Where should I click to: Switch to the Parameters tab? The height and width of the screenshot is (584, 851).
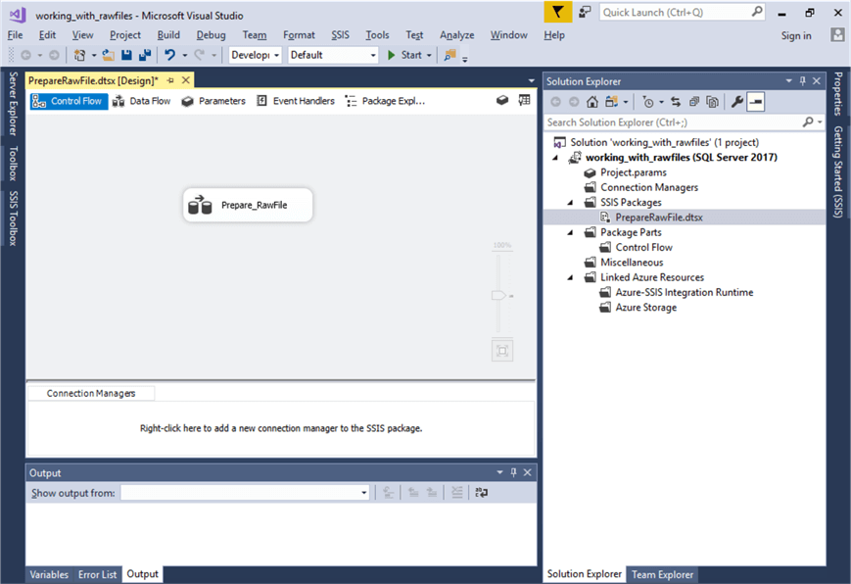(x=213, y=101)
